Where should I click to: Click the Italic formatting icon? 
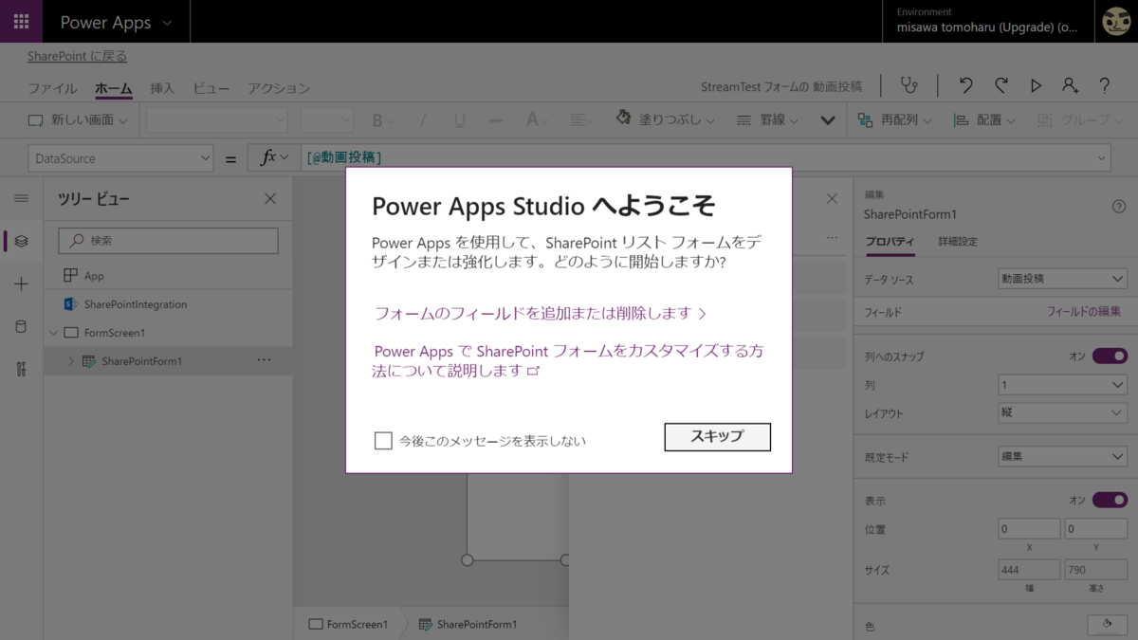(423, 120)
